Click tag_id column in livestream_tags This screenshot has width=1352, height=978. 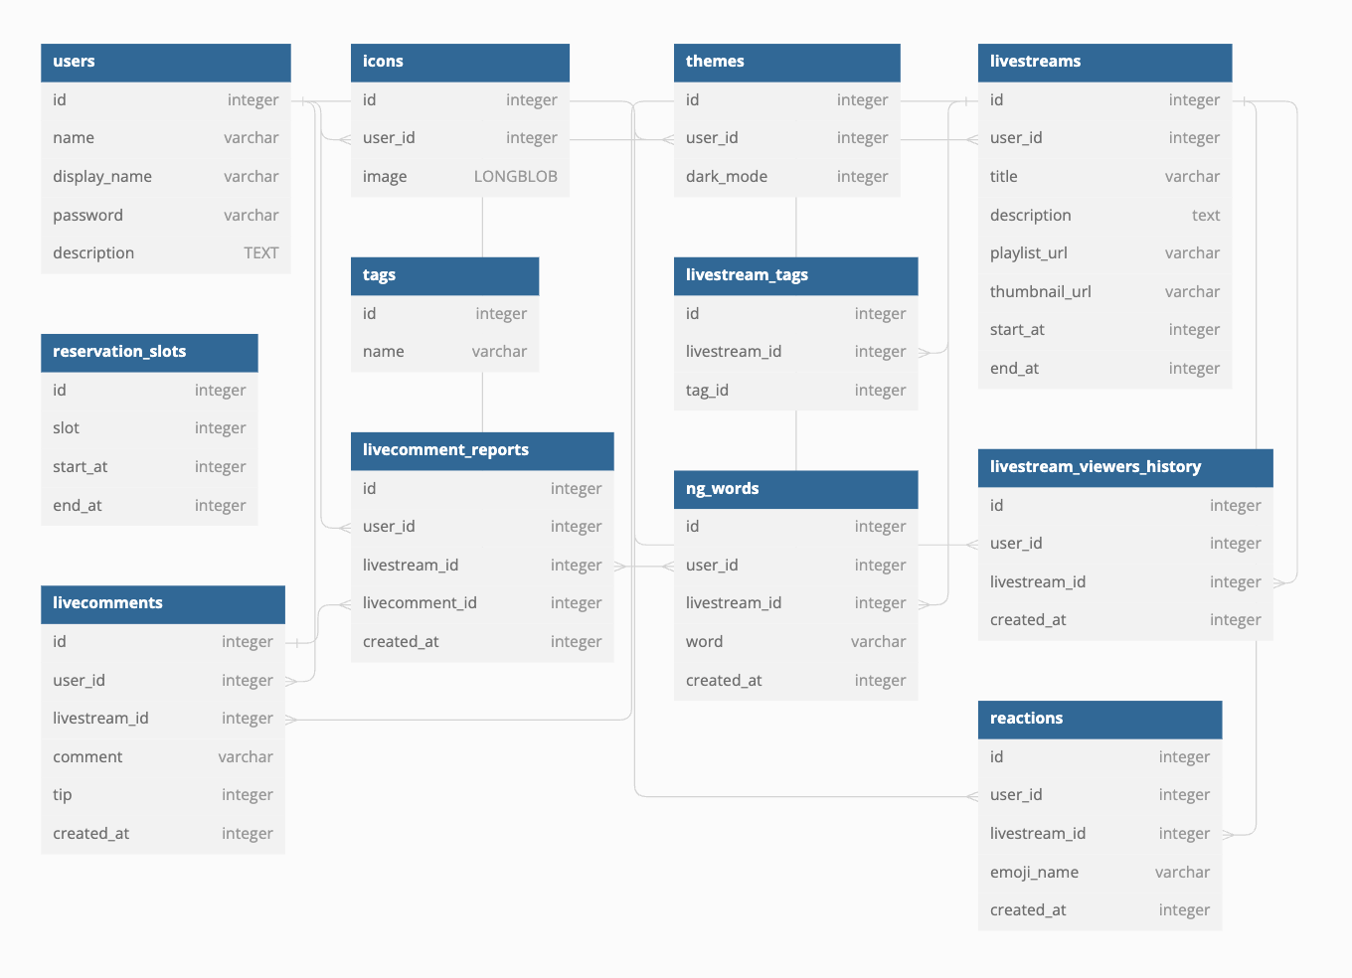[795, 391]
